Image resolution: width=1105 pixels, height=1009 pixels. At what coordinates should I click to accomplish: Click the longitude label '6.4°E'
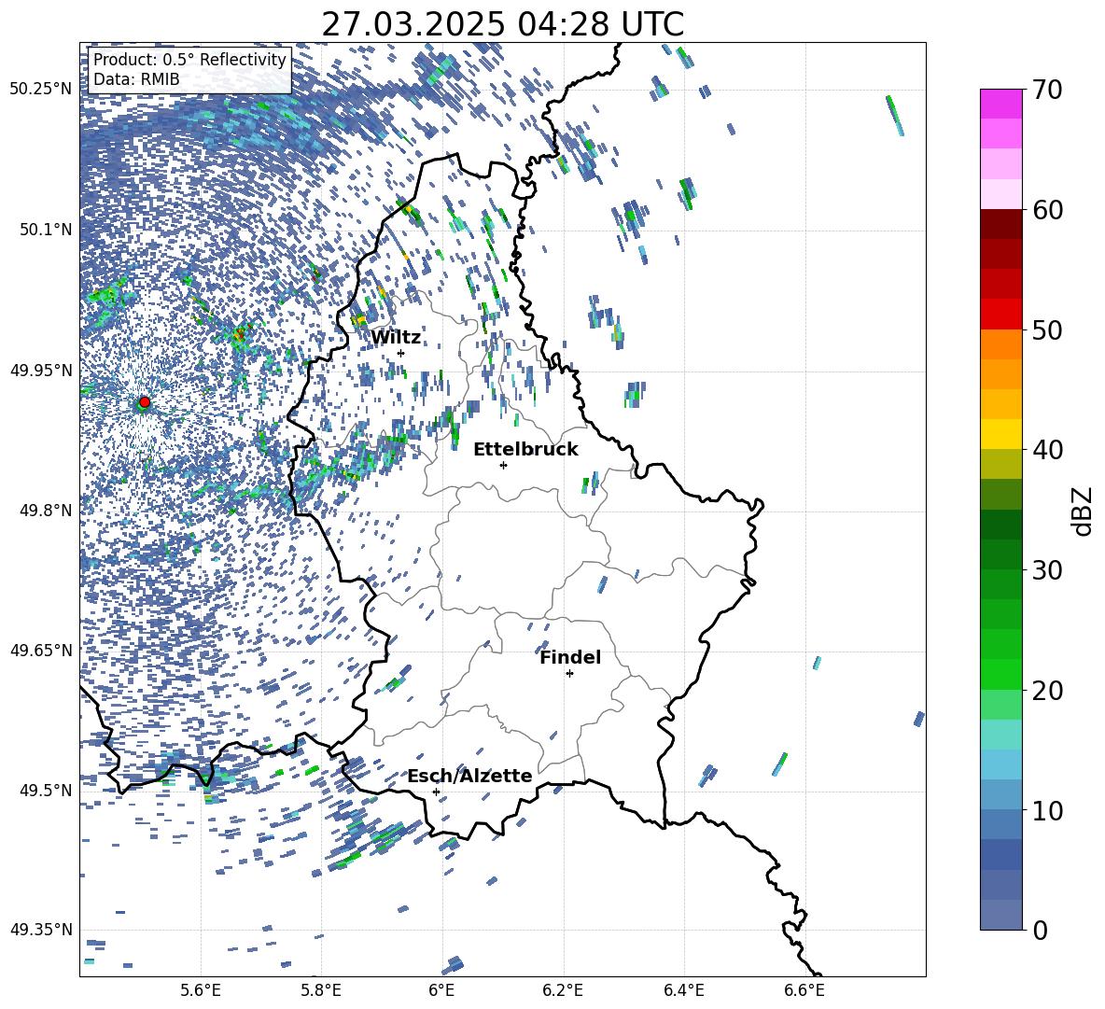pyautogui.click(x=683, y=990)
